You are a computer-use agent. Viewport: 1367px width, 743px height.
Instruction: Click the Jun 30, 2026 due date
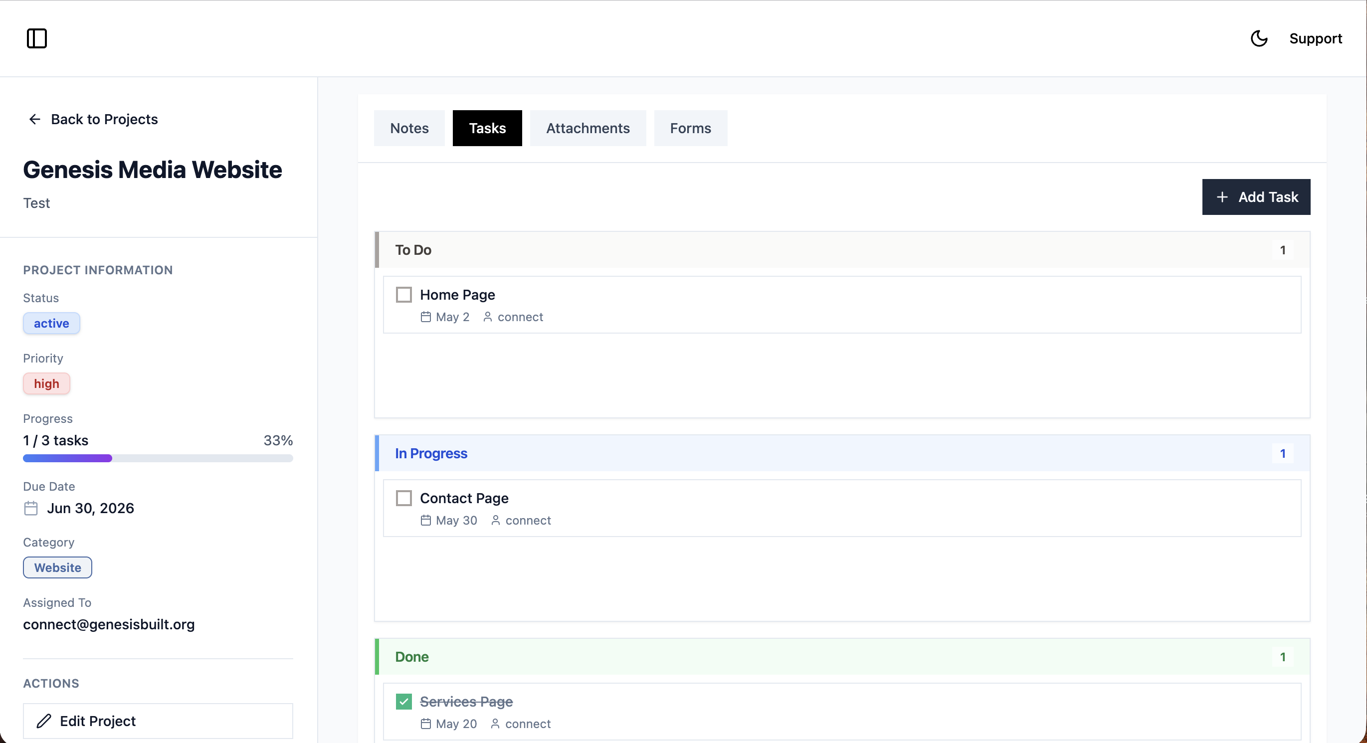91,509
